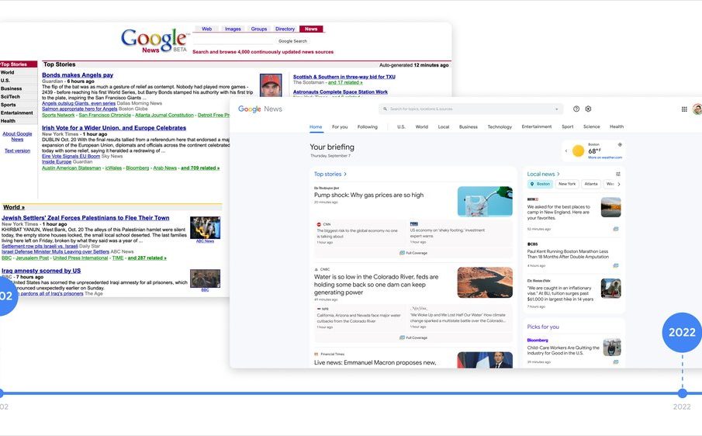Use the precise location icon in weather card
Image resolution: width=702 pixels, height=436 pixels.
click(620, 144)
